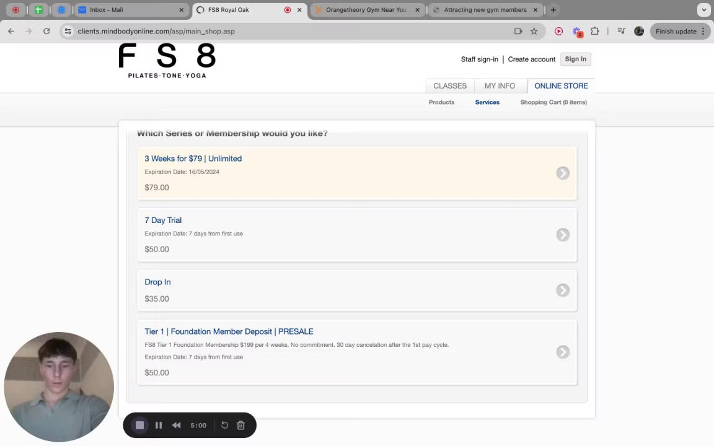Open Shopping Cart (0 items)
This screenshot has width=714, height=446.
click(553, 102)
